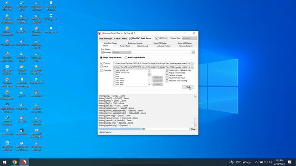This screenshot has width=296, height=166.
Task: Open the Windows Start menu
Action: [x=5, y=162]
